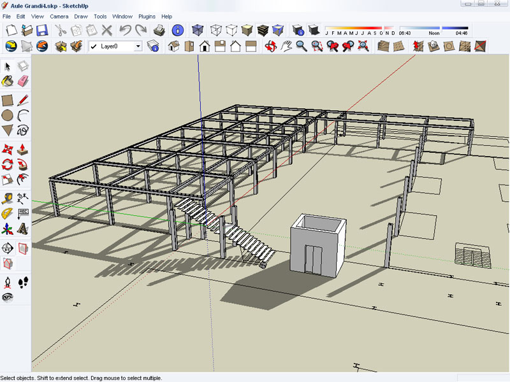Open the Plugins menu

[147, 16]
